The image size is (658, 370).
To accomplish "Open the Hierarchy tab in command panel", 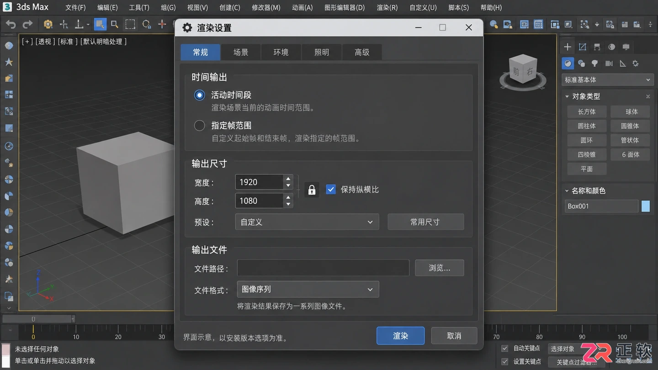I will (x=597, y=47).
